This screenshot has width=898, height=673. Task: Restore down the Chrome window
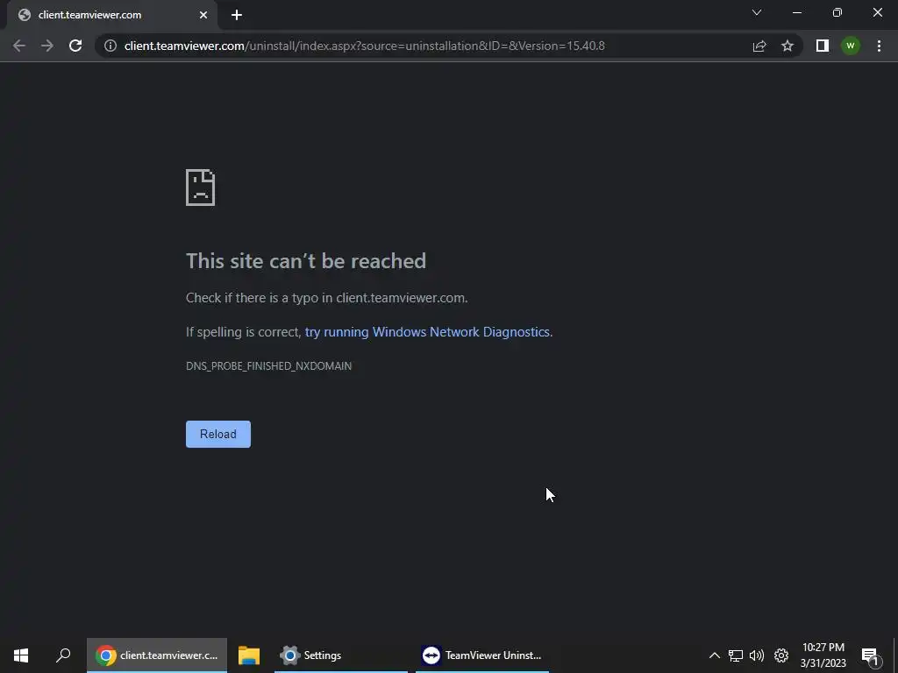pyautogui.click(x=837, y=12)
